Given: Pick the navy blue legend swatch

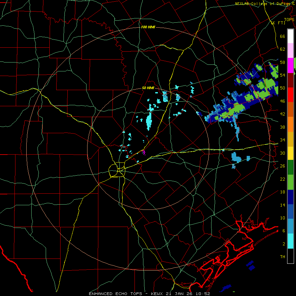Looking at the screenshot, I should tap(290, 197).
